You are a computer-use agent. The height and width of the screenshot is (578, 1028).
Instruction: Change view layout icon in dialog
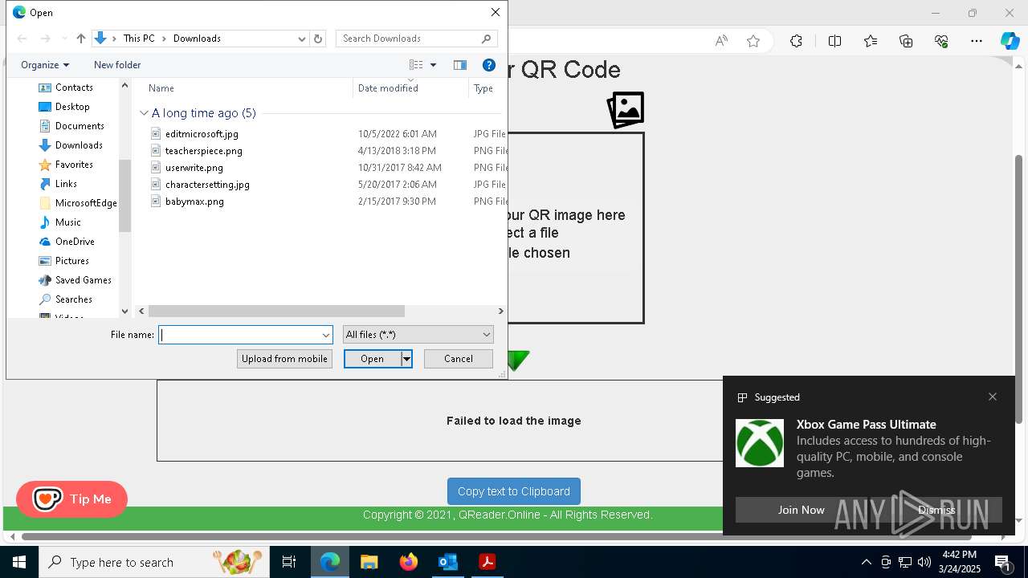[x=416, y=65]
